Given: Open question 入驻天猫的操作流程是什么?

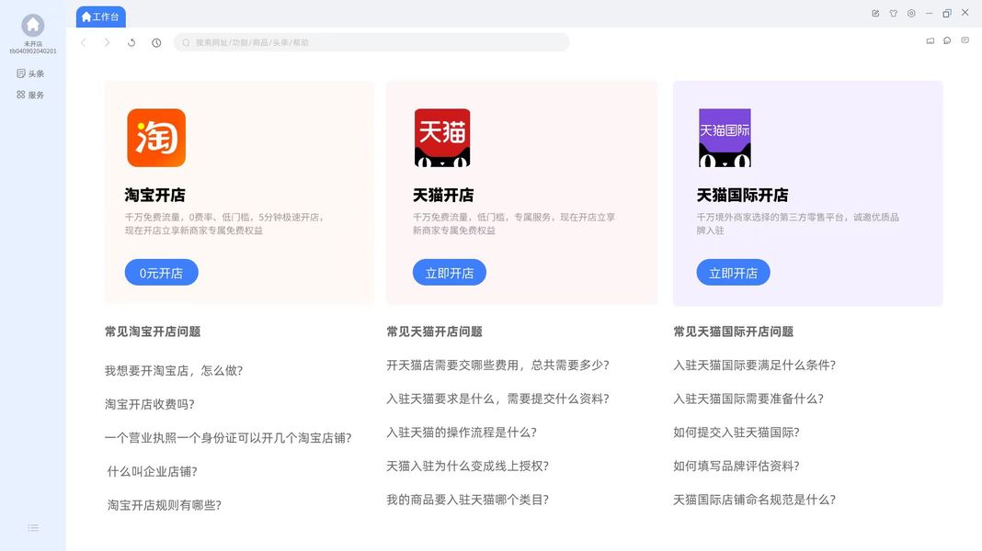Looking at the screenshot, I should point(462,433).
